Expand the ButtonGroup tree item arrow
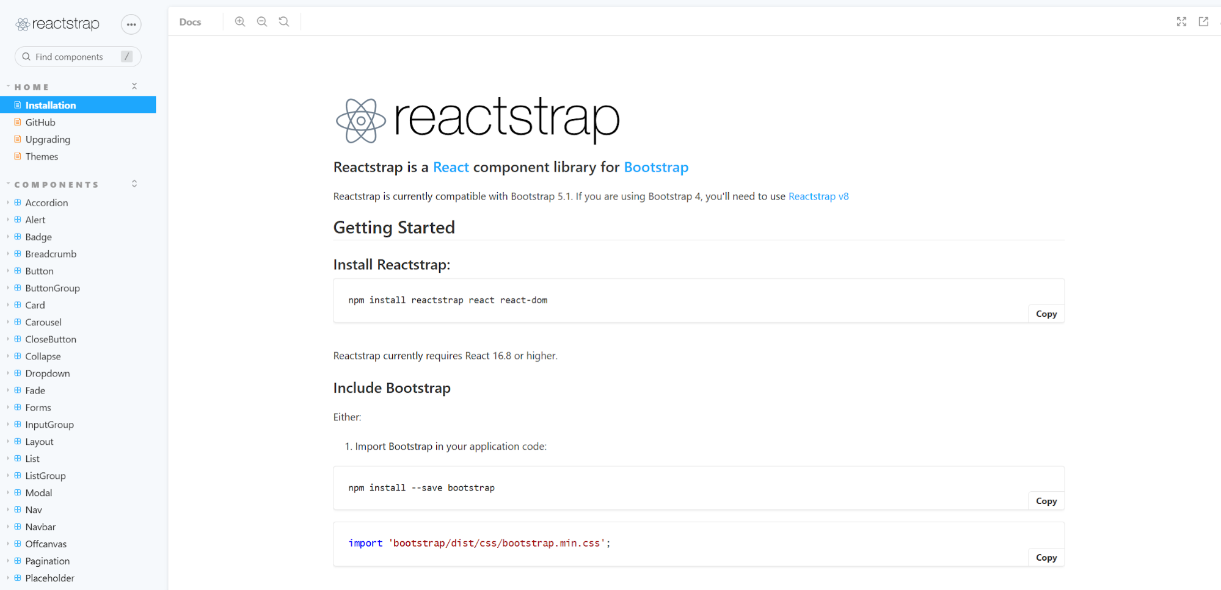 click(x=8, y=288)
